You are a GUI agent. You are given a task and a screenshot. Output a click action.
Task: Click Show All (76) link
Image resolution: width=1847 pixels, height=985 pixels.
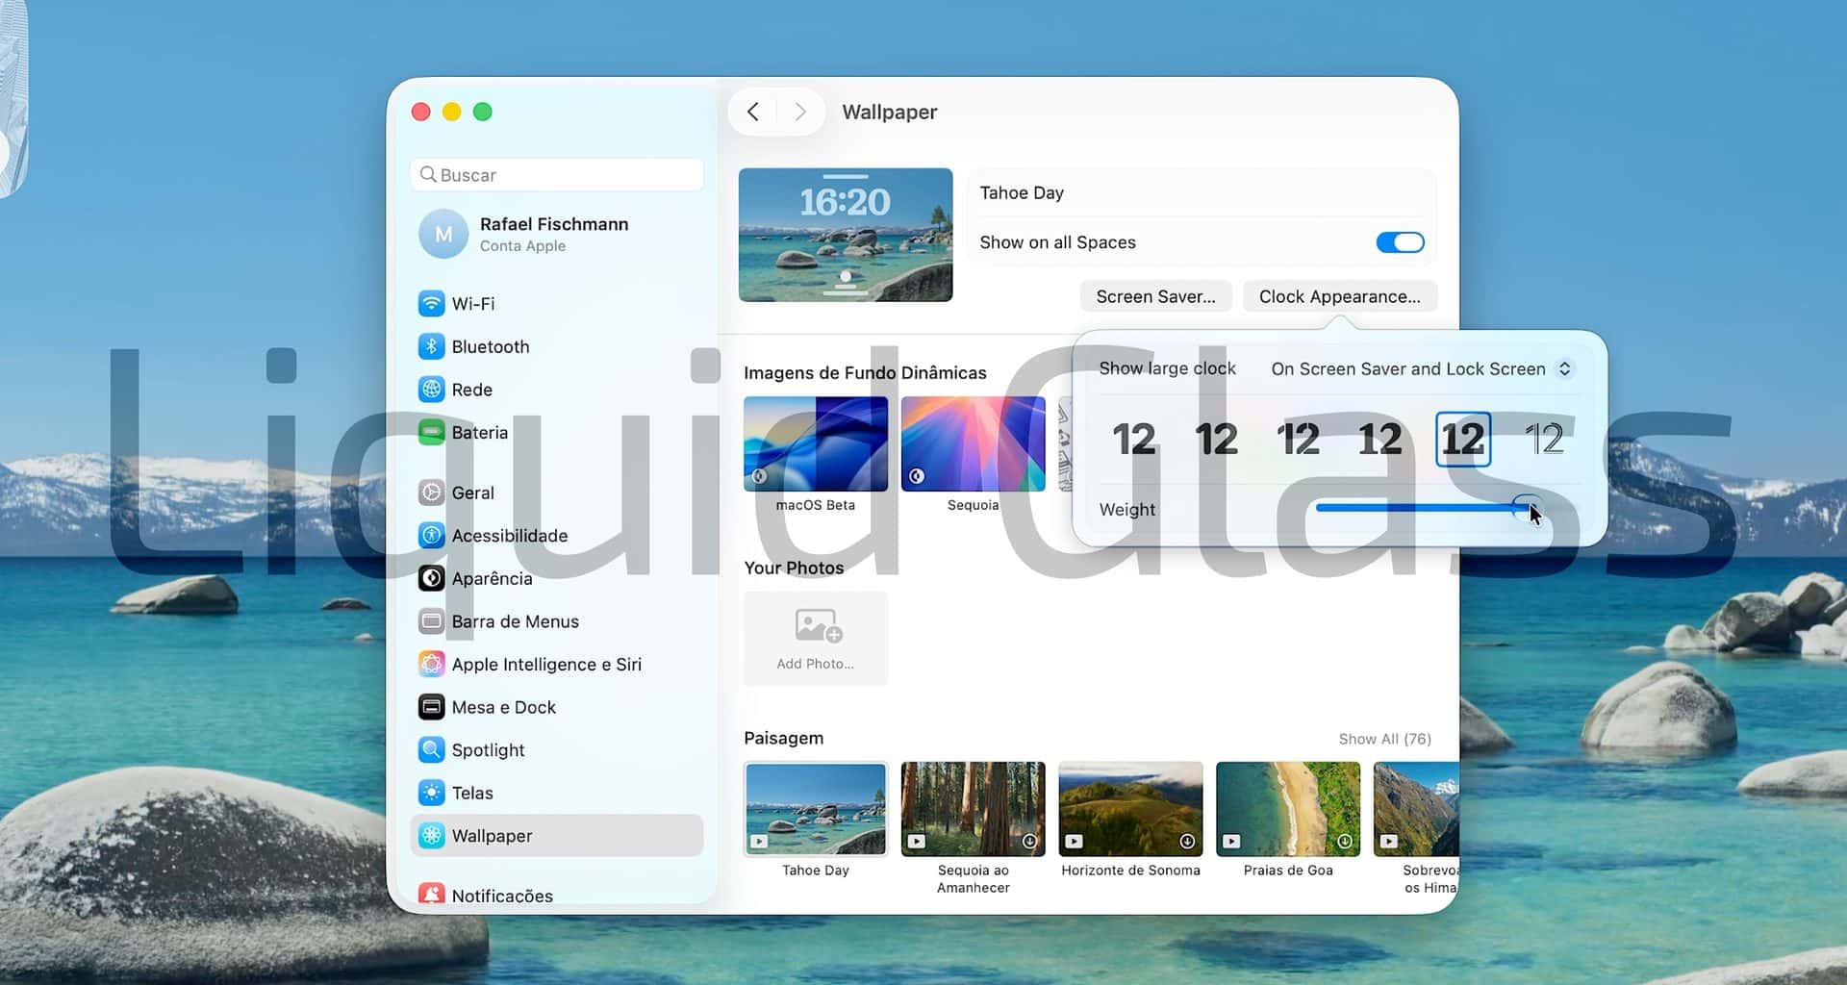point(1384,739)
